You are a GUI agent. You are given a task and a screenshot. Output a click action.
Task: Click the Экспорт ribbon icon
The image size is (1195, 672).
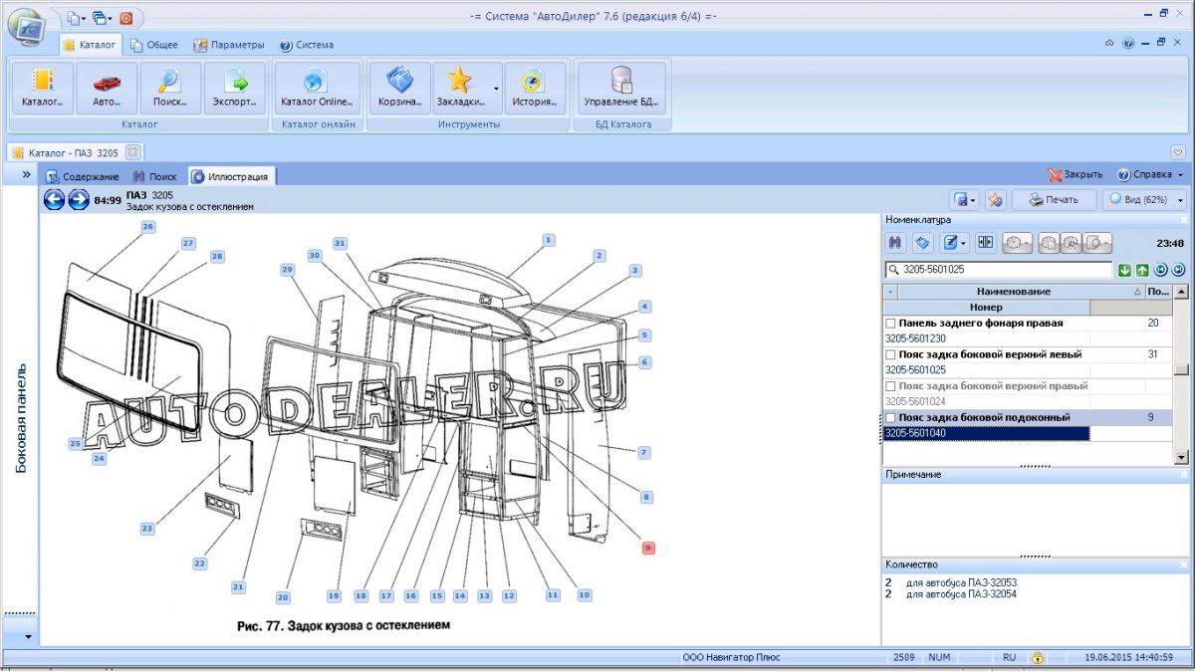click(x=235, y=88)
